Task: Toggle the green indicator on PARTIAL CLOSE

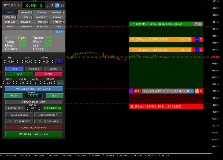Action: pos(16,17)
